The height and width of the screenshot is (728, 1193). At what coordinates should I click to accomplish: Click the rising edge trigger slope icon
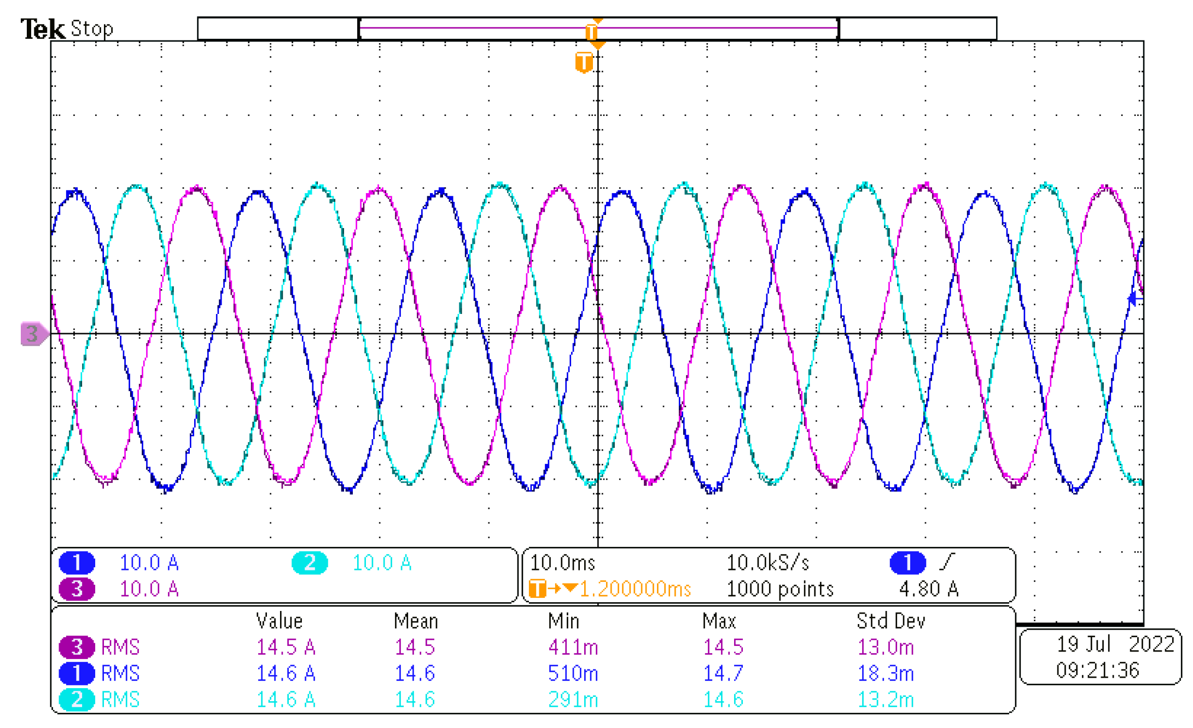(947, 561)
